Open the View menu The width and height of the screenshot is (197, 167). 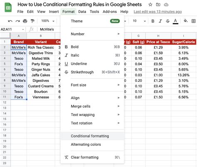pyautogui.click(x=41, y=12)
